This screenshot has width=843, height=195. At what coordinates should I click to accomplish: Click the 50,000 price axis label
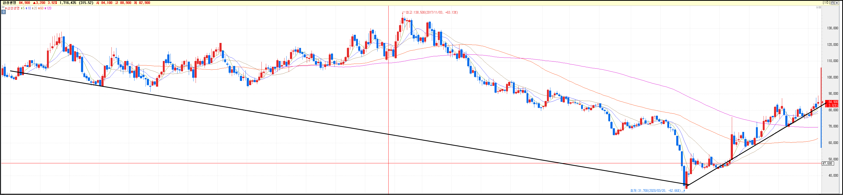[x=833, y=159]
